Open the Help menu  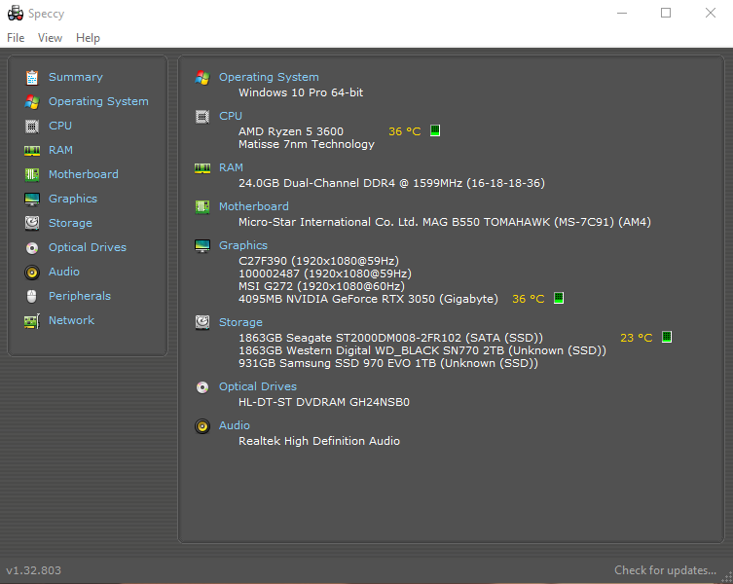pyautogui.click(x=88, y=38)
